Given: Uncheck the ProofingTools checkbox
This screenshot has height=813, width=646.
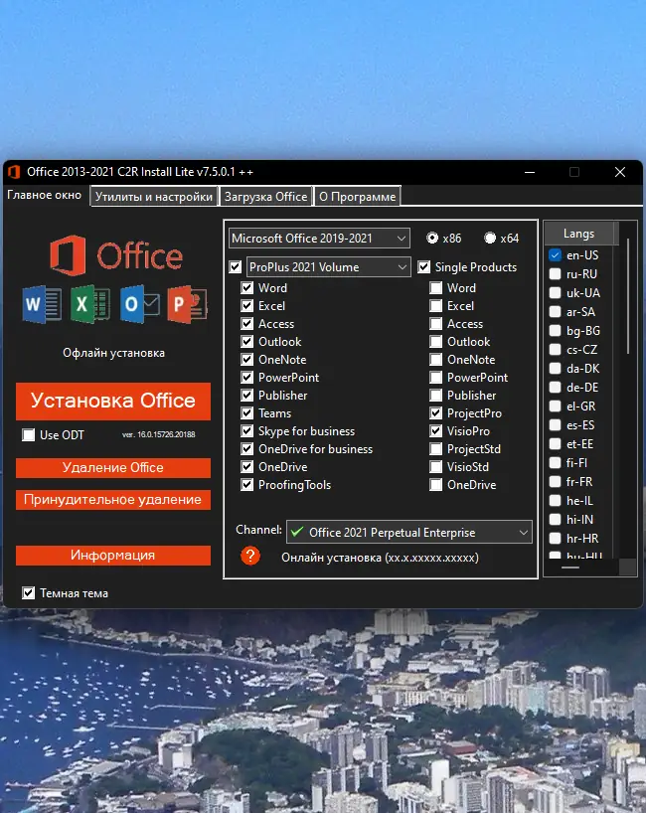Looking at the screenshot, I should (247, 485).
